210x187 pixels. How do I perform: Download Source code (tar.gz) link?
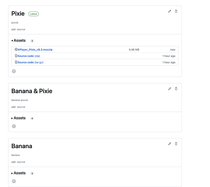(30, 62)
